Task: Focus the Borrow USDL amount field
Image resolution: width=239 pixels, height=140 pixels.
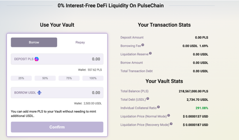Action: click(57, 92)
